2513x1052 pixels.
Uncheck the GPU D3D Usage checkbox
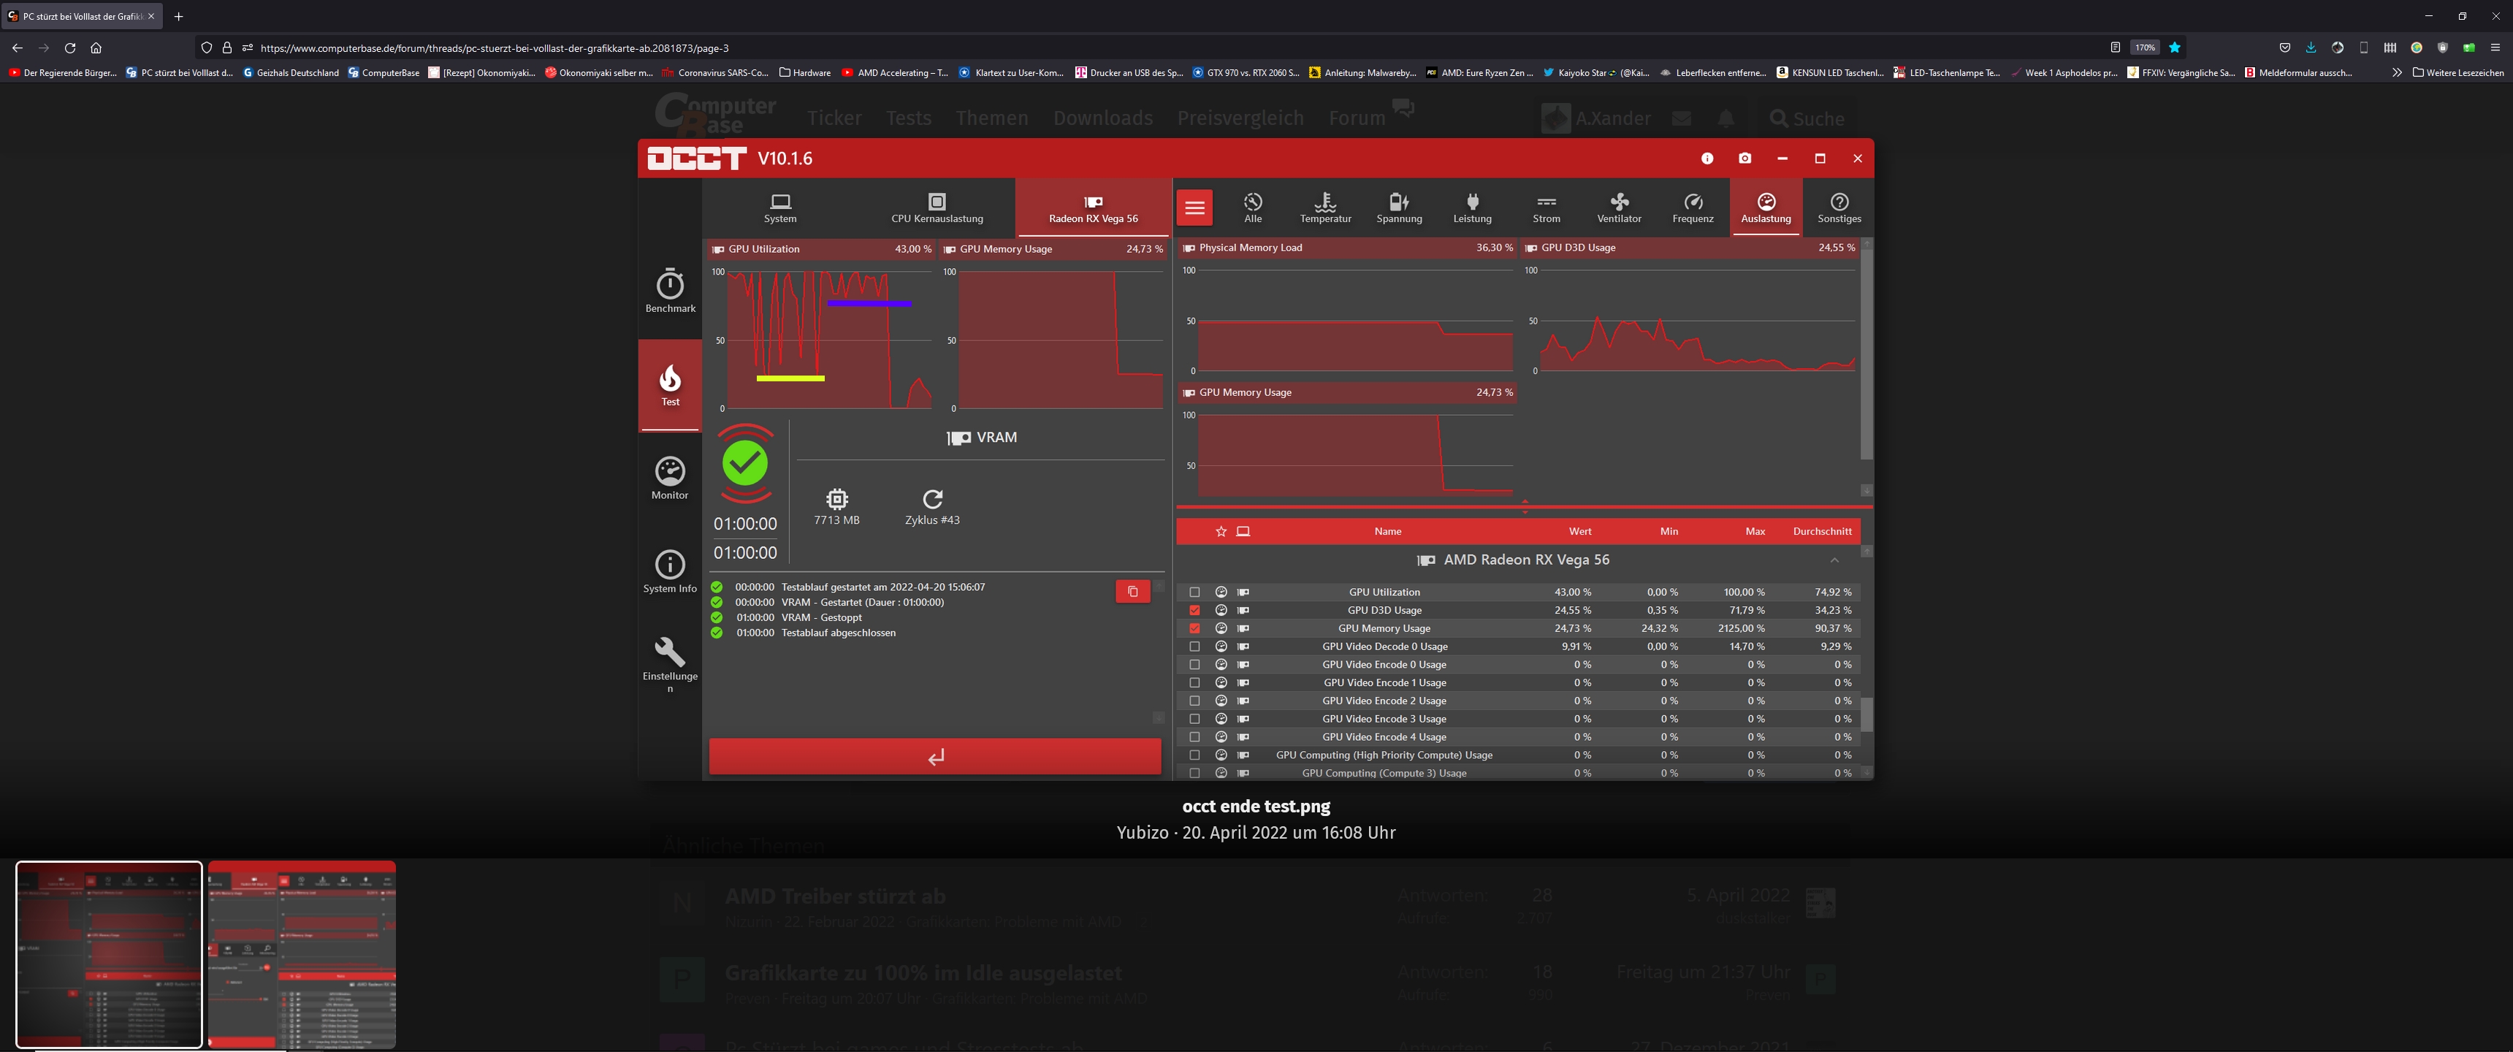click(x=1194, y=610)
